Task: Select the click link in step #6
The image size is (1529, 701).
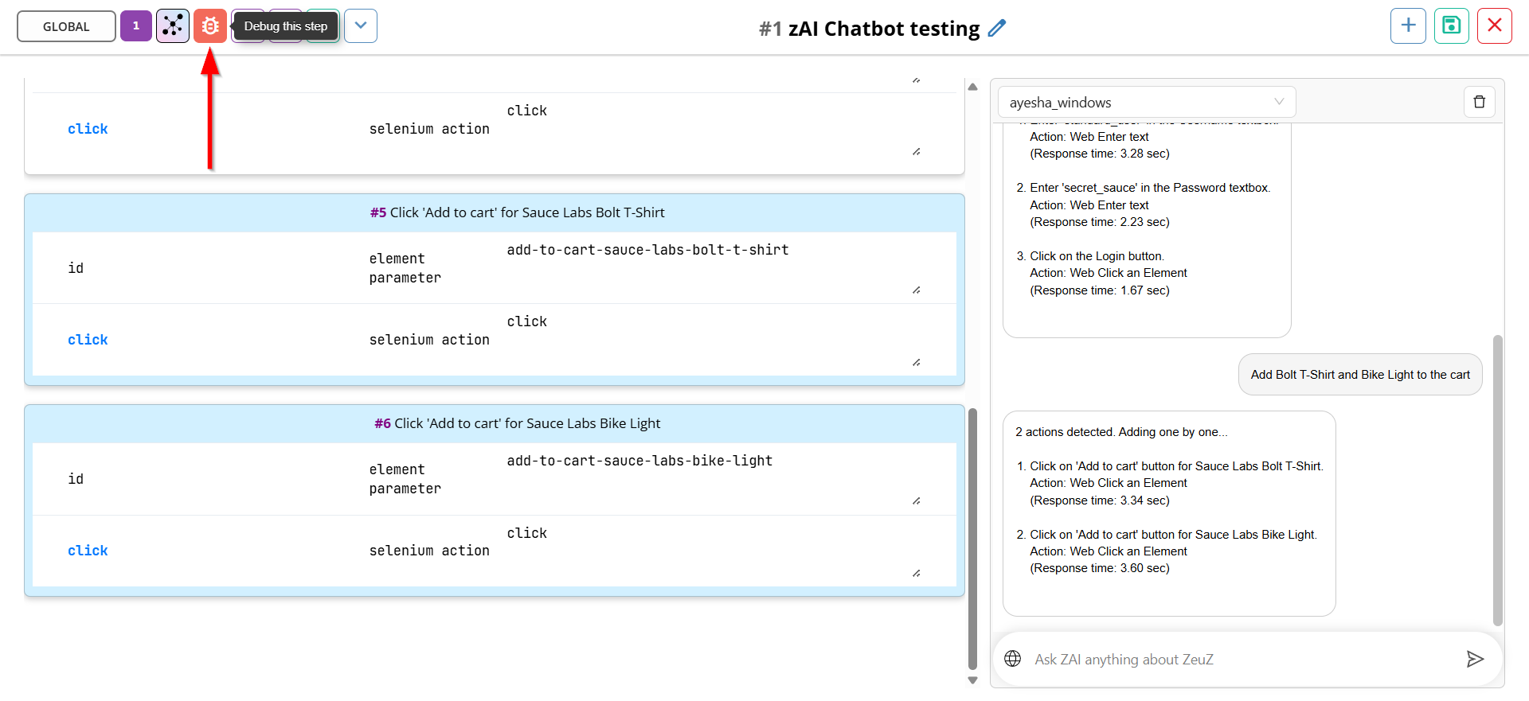Action: click(88, 551)
